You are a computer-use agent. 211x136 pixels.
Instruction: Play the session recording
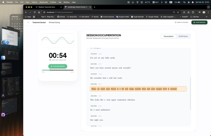(x=58, y=66)
